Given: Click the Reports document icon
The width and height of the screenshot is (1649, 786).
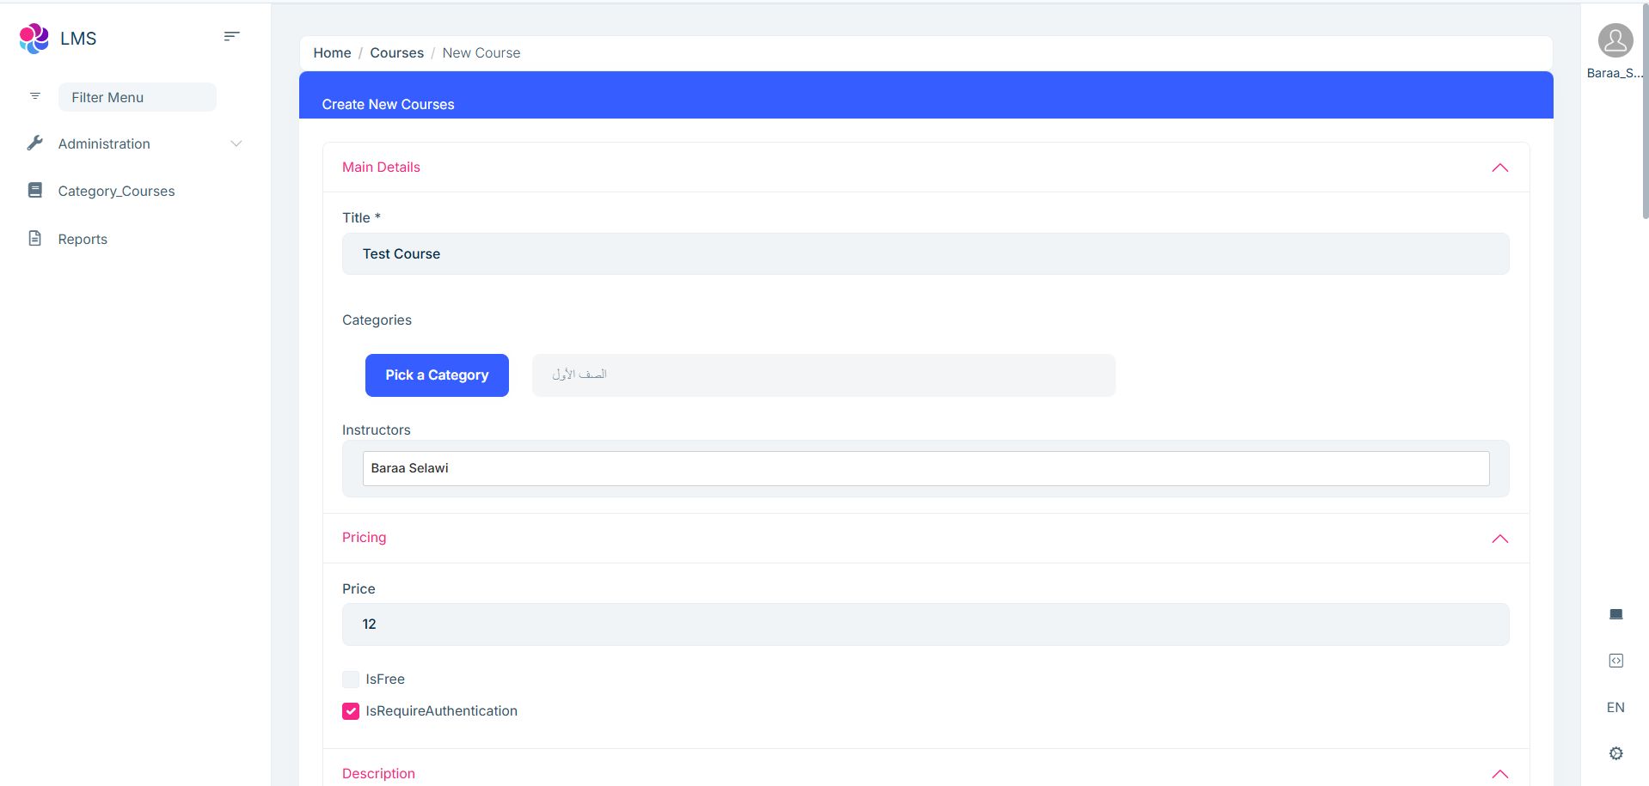Looking at the screenshot, I should 35,239.
